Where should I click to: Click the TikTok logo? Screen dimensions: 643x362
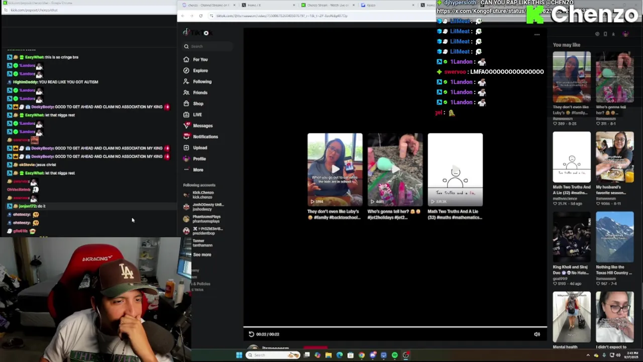(197, 33)
